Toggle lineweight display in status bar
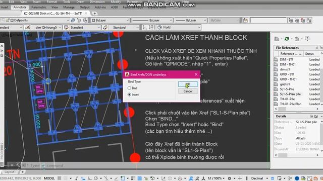323x181 pixels. click(133, 178)
